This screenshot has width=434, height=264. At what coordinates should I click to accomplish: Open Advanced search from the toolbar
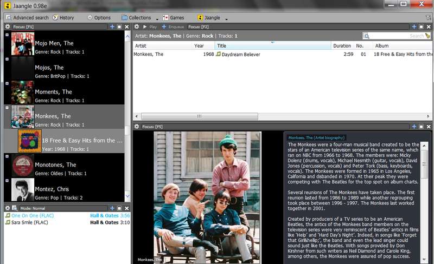27,18
